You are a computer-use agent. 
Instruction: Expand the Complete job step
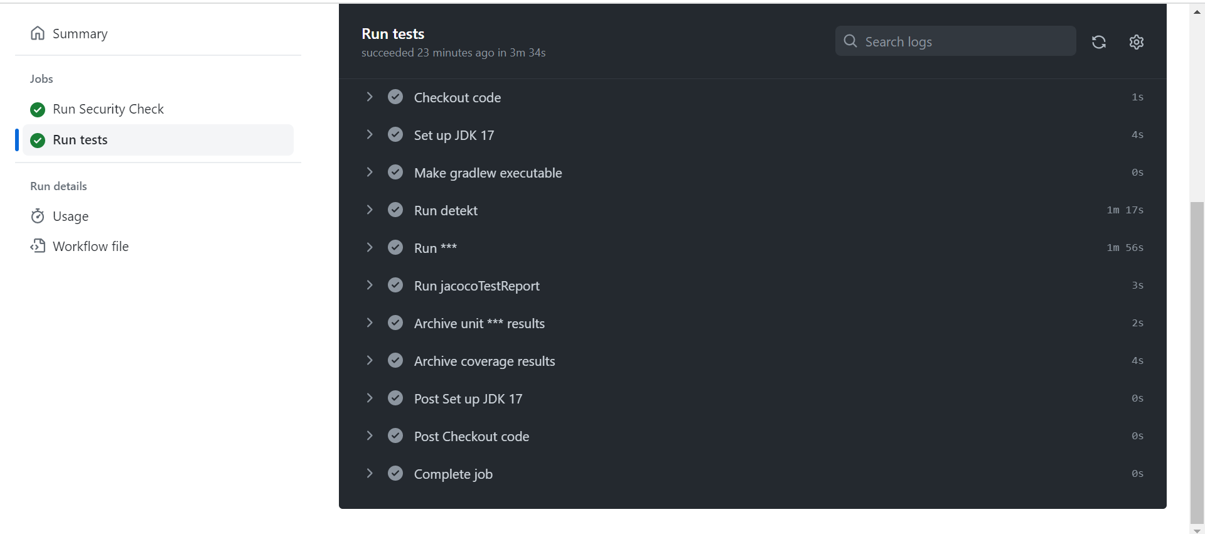tap(370, 474)
